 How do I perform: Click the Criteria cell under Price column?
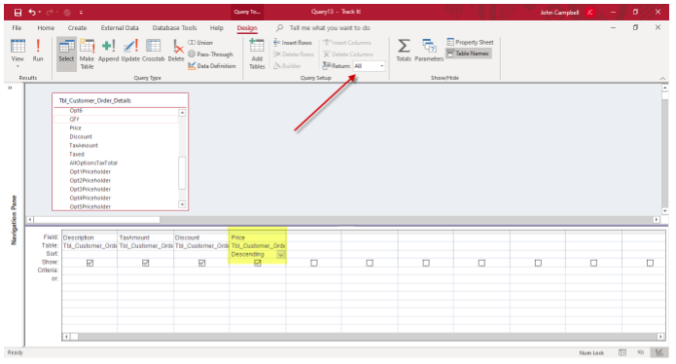click(x=258, y=271)
